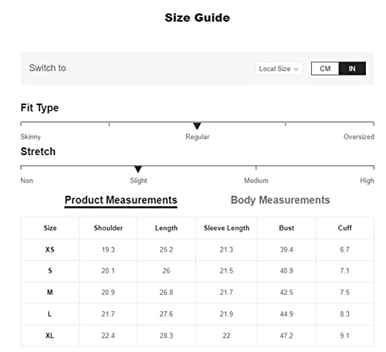Select the M size row label

tap(50, 293)
